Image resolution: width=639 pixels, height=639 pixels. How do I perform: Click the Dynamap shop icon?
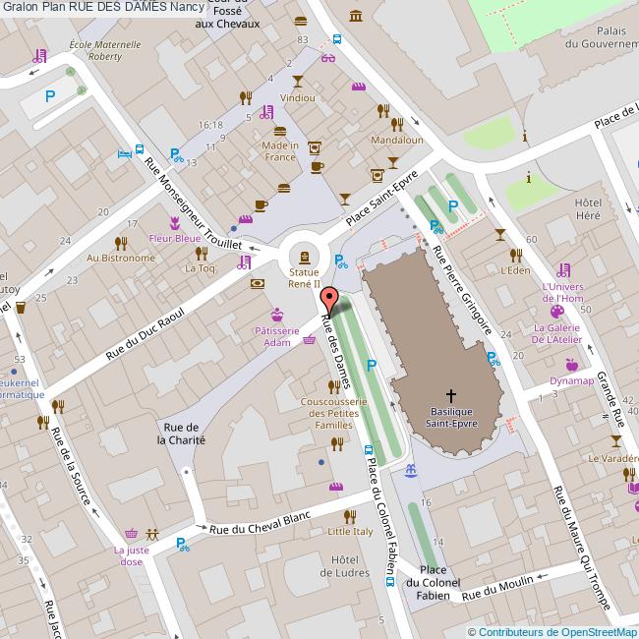pyautogui.click(x=571, y=366)
